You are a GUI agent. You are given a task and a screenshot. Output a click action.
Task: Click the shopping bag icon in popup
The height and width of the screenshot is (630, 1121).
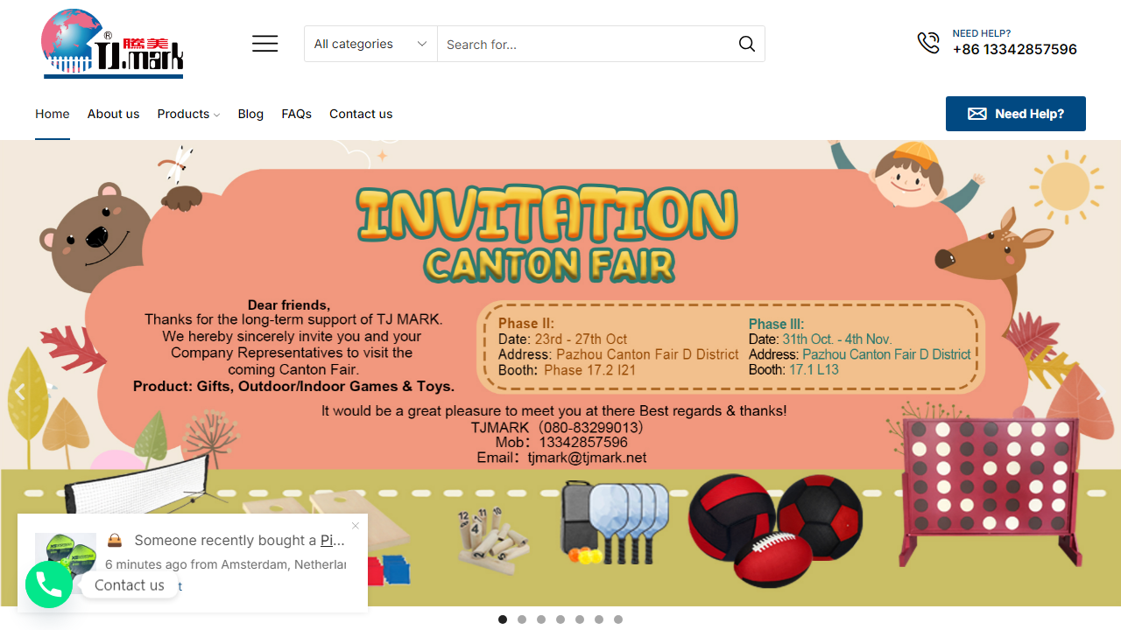click(x=115, y=540)
